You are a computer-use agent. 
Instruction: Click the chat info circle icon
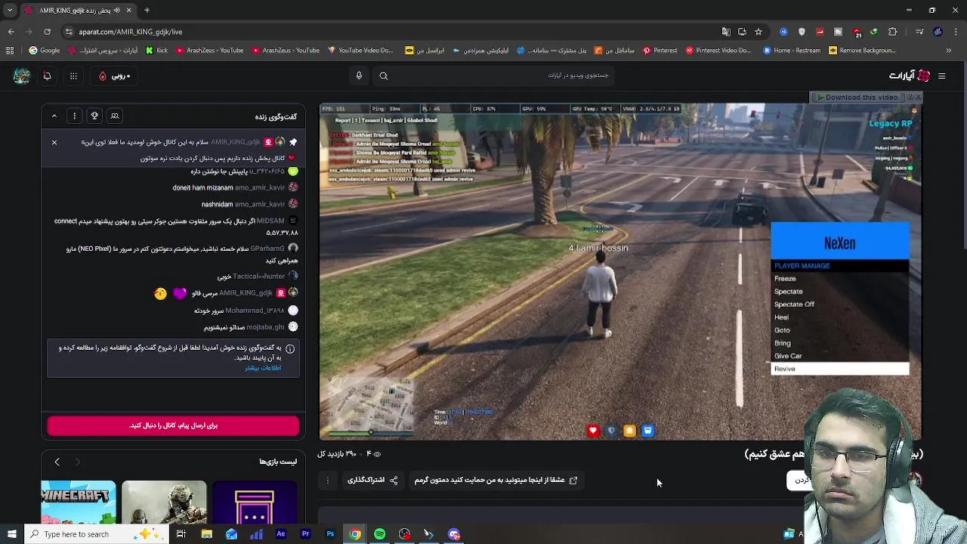[x=290, y=349]
